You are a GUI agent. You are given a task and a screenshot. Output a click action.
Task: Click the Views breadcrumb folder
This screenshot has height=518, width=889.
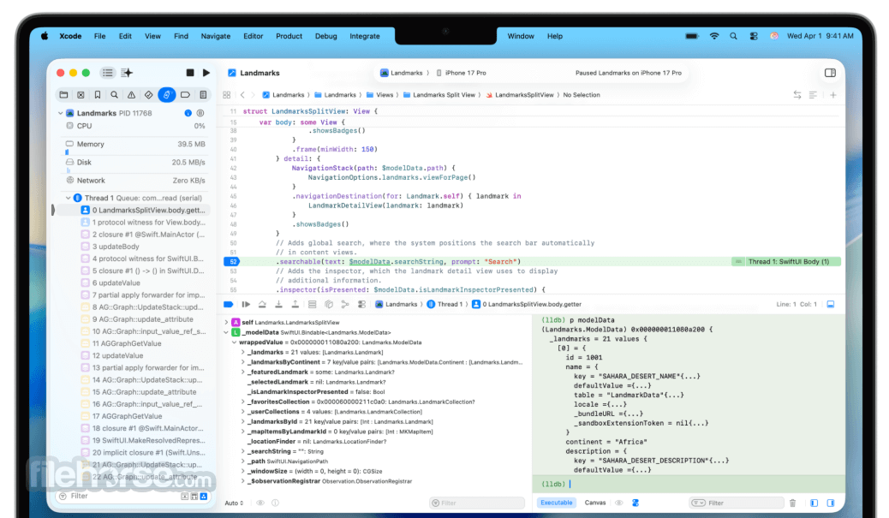click(x=380, y=95)
